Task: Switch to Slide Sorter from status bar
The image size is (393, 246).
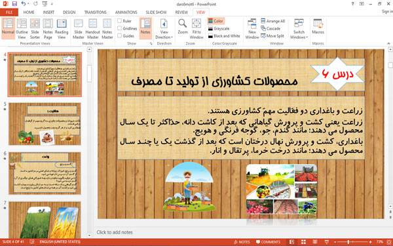Action: pyautogui.click(x=303, y=241)
